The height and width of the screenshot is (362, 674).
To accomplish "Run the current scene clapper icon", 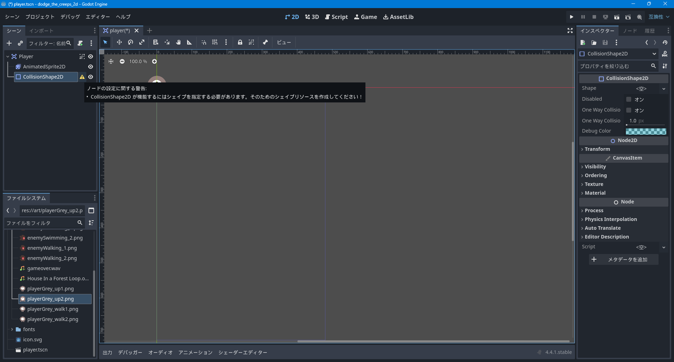I will [x=616, y=17].
